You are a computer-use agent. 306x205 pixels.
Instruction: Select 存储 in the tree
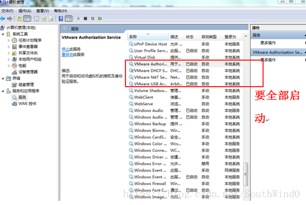[x=16, y=78]
